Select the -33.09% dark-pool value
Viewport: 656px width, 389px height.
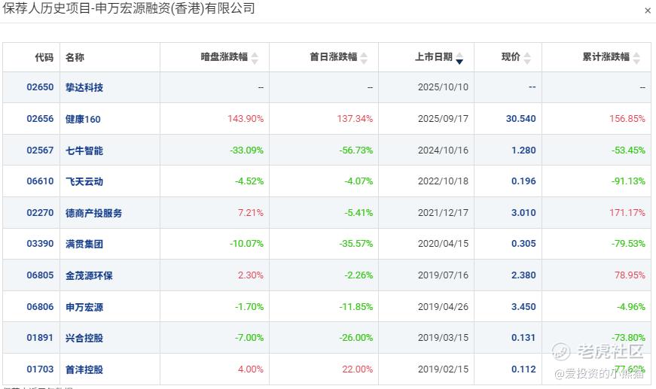tap(247, 150)
